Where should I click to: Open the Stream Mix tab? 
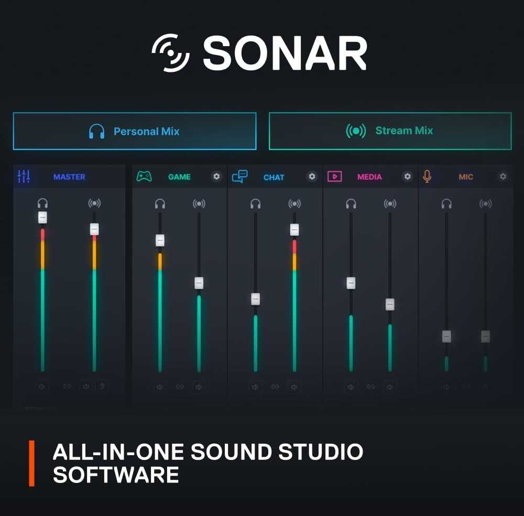pos(390,131)
